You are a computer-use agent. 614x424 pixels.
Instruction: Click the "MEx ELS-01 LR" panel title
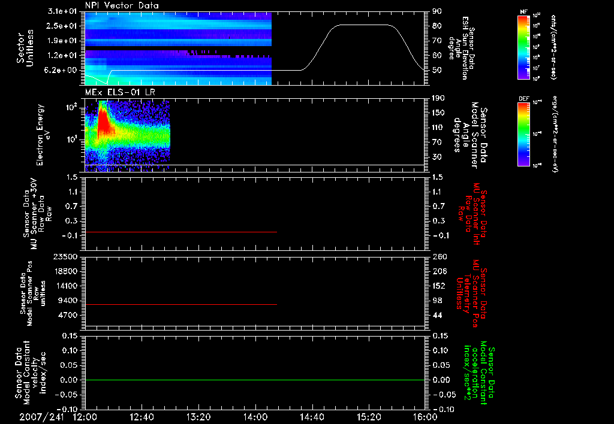[119, 92]
